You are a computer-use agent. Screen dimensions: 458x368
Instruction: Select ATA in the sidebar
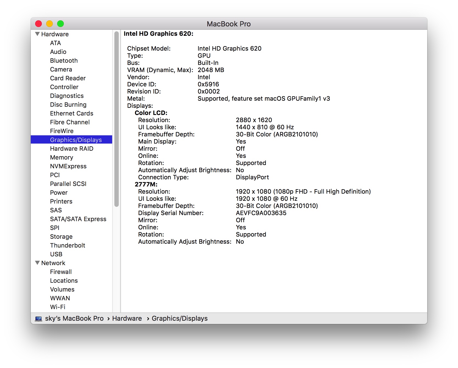pos(56,43)
